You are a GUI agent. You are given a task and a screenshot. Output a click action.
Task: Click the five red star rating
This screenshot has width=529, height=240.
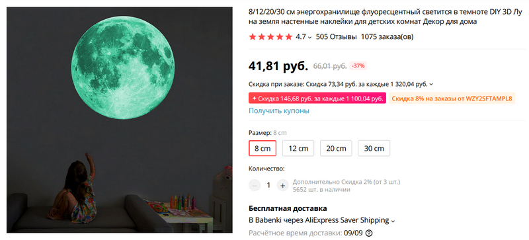click(x=270, y=37)
